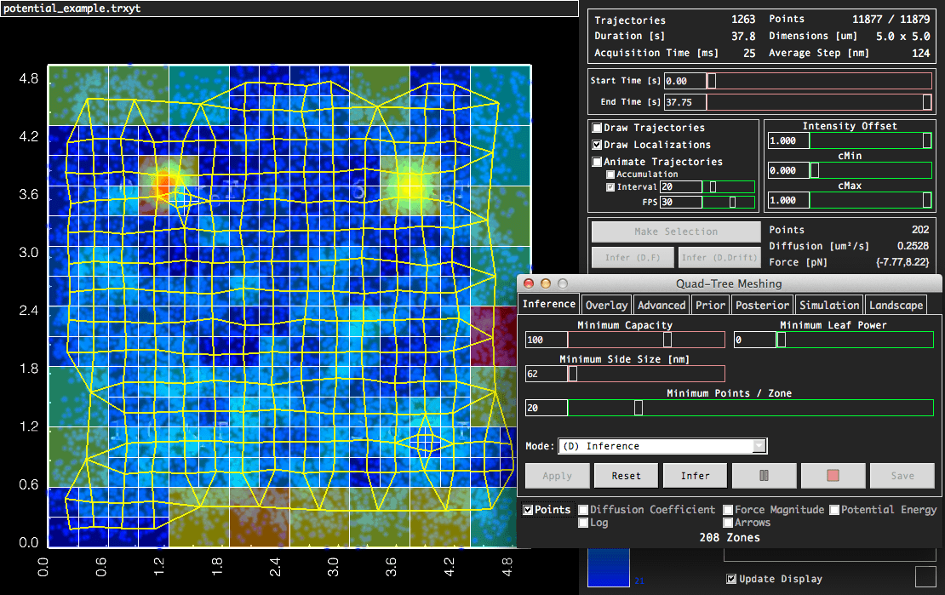Check the Potential Energy option
The height and width of the screenshot is (595, 945).
(834, 510)
